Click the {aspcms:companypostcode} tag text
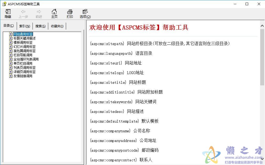This screenshot has height=165, width=265. [x=115, y=150]
